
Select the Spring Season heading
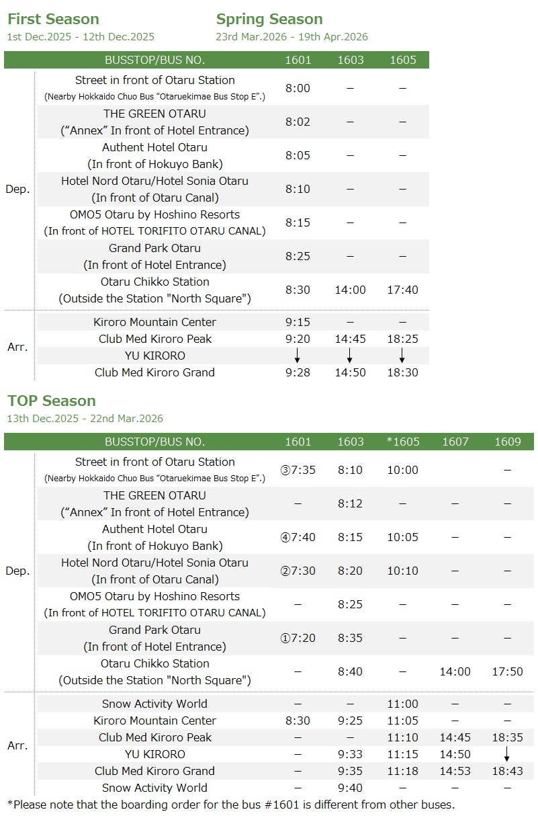click(x=269, y=19)
